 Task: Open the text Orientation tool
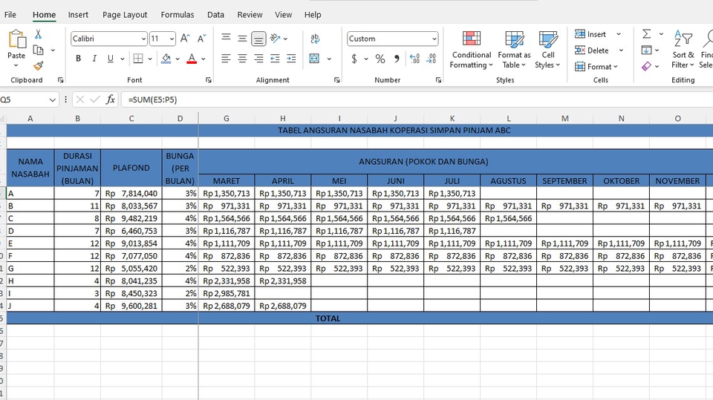(x=275, y=38)
